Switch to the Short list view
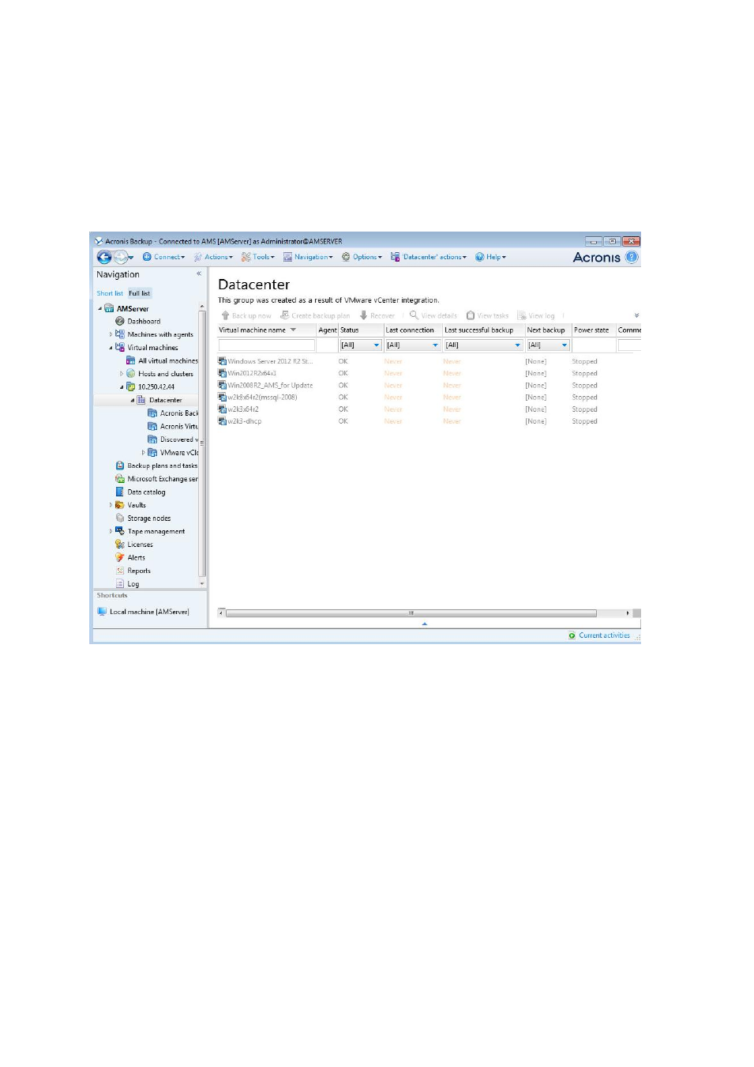754x1067 pixels. coord(110,293)
